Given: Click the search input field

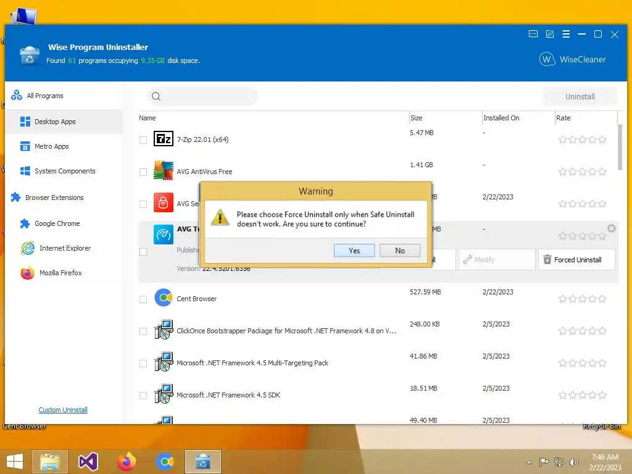Looking at the screenshot, I should (x=202, y=96).
